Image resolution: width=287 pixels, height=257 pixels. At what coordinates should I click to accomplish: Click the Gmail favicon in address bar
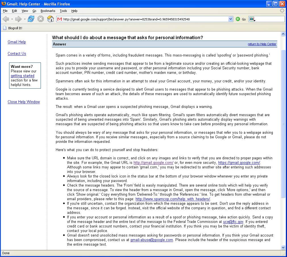59,19
